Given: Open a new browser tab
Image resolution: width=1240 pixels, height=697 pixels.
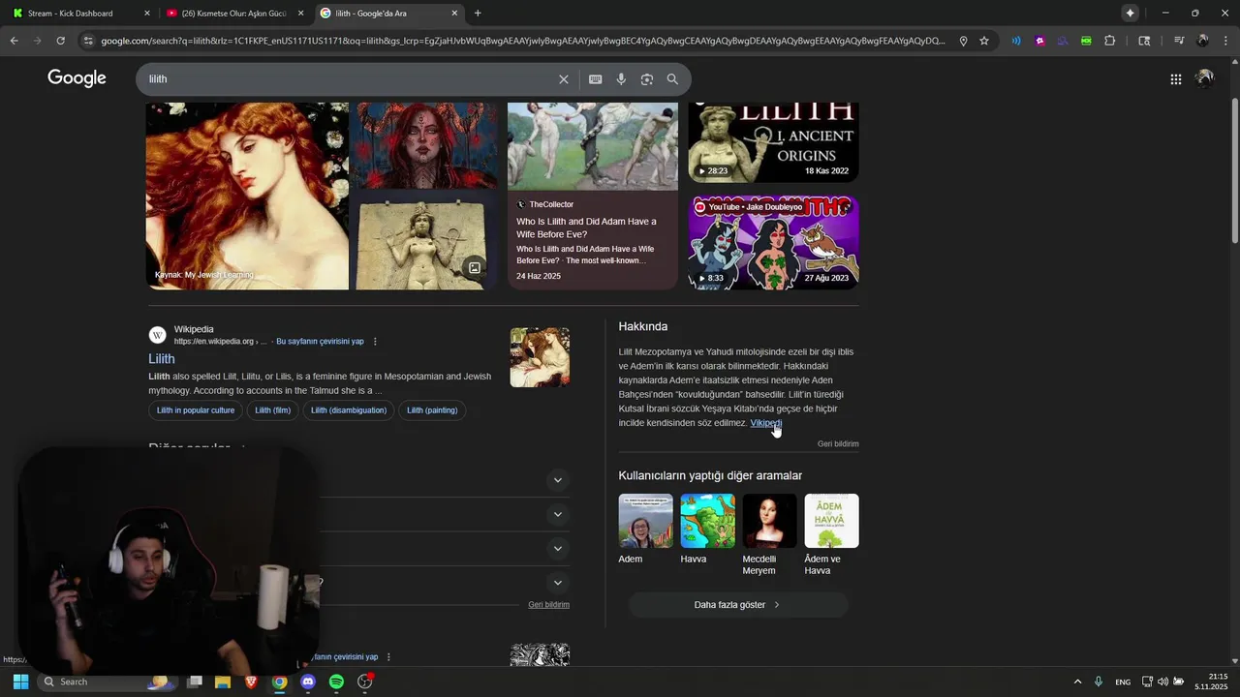Looking at the screenshot, I should pyautogui.click(x=478, y=13).
